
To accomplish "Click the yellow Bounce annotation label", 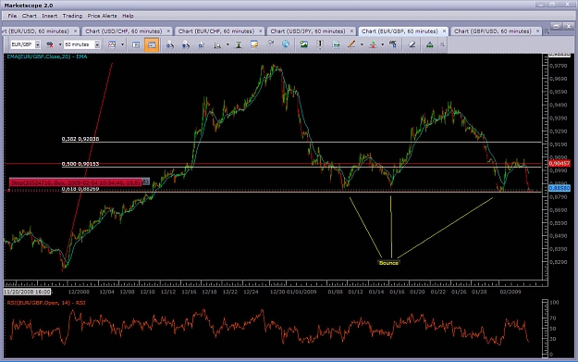I will pyautogui.click(x=388, y=263).
